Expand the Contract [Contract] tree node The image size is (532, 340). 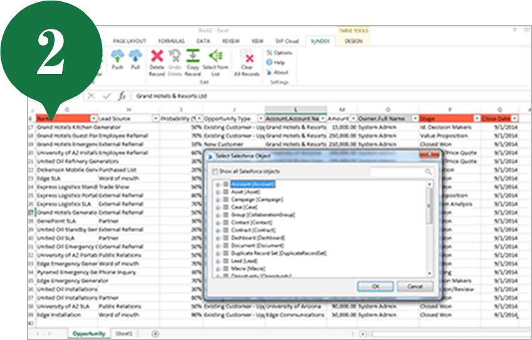[218, 230]
